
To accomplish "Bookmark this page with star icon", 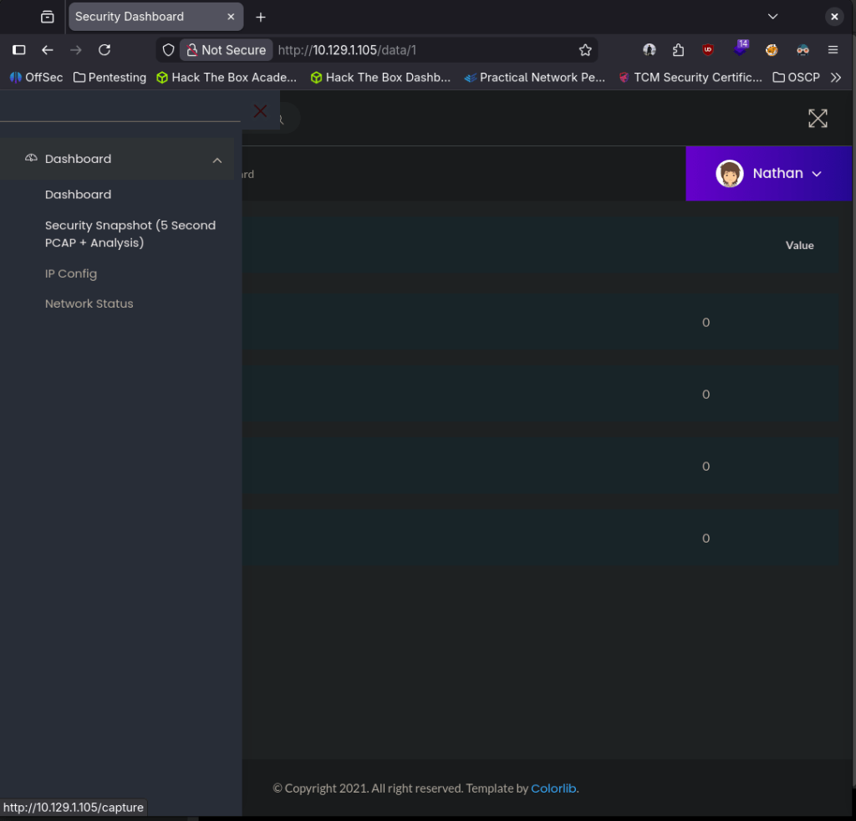I will click(585, 50).
